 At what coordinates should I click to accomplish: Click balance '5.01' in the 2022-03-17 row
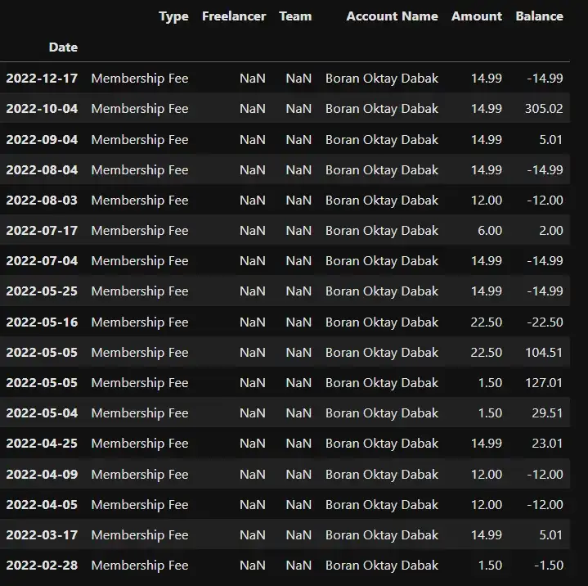click(551, 534)
